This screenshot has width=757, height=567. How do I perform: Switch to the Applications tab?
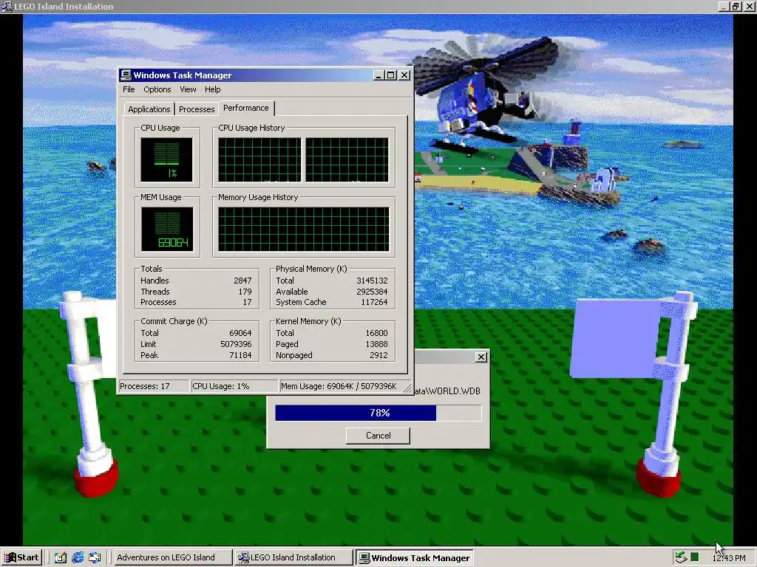[149, 109]
